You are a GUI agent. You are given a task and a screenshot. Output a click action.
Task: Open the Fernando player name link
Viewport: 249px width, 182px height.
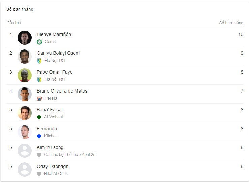click(x=47, y=129)
